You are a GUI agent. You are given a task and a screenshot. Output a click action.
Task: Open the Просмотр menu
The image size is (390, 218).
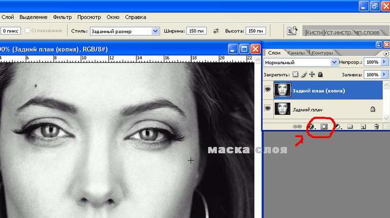(89, 17)
